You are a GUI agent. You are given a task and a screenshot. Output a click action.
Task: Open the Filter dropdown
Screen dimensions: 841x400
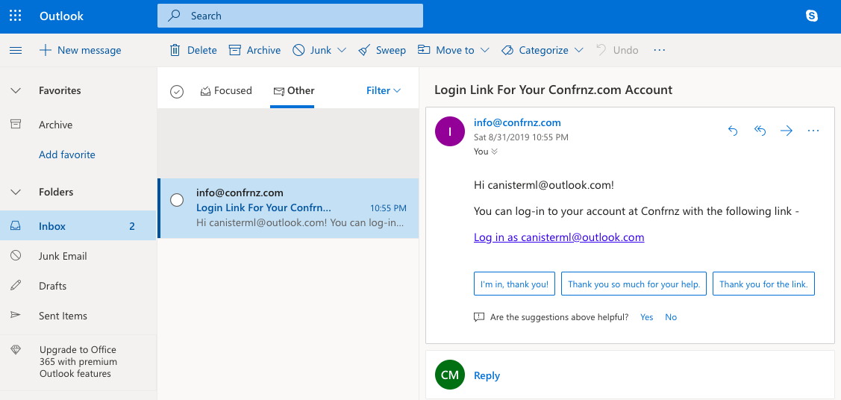[x=384, y=90]
